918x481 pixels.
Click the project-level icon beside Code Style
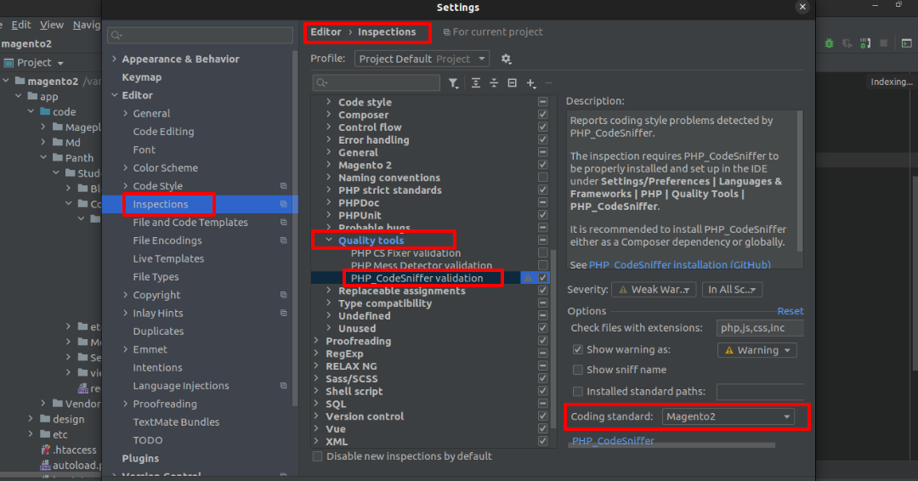point(283,186)
